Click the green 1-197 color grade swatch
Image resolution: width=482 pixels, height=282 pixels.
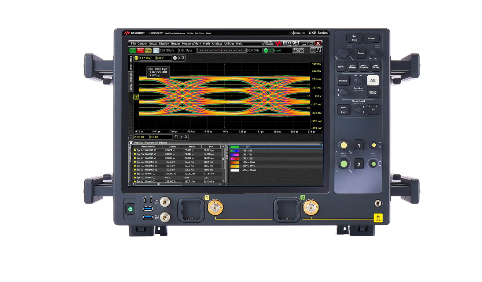pyautogui.click(x=235, y=147)
